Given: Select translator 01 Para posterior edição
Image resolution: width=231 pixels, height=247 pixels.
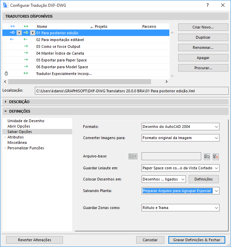Looking at the screenshot, I should tap(86, 33).
